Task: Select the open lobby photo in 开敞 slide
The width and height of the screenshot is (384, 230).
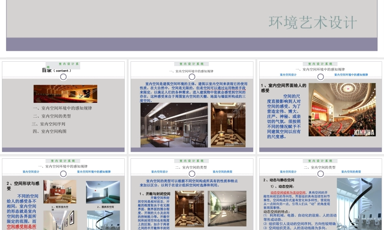Action: tap(227, 209)
